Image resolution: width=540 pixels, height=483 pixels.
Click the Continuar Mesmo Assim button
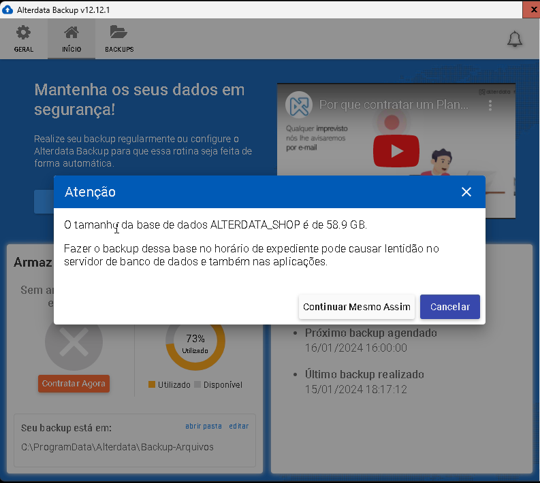pos(357,307)
